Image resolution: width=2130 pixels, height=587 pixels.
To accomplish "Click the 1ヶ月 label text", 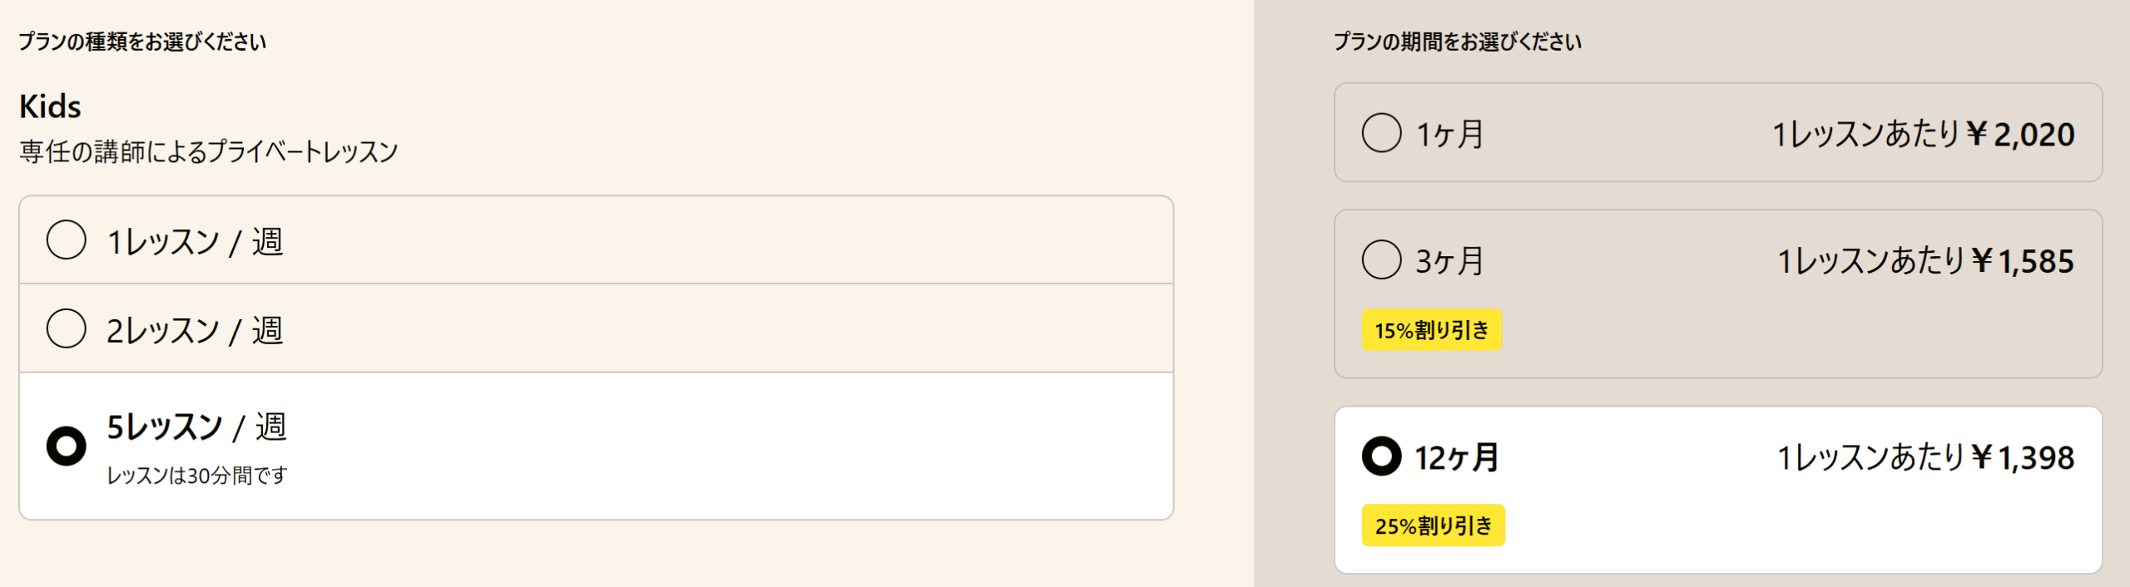I will click(x=1449, y=134).
